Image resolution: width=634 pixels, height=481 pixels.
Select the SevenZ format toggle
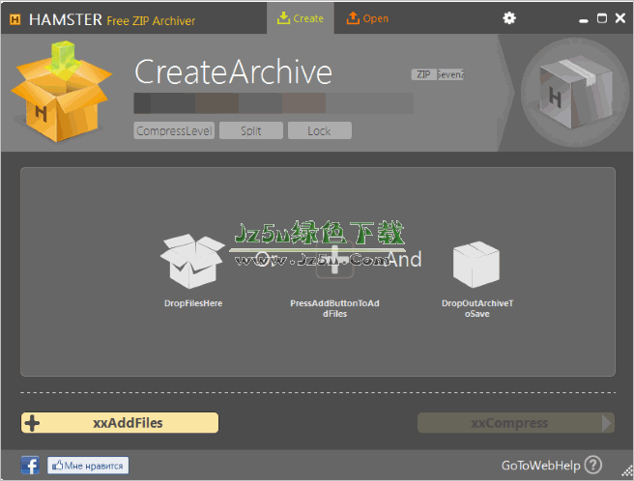(450, 74)
